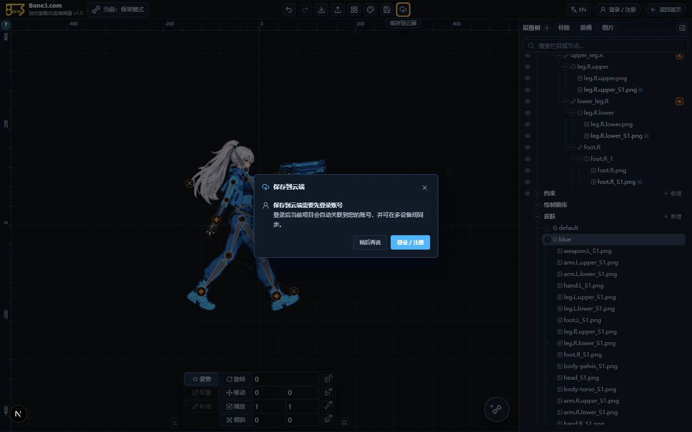The width and height of the screenshot is (692, 432).
Task: Collapse the blue skin node
Action: pyautogui.click(x=548, y=240)
